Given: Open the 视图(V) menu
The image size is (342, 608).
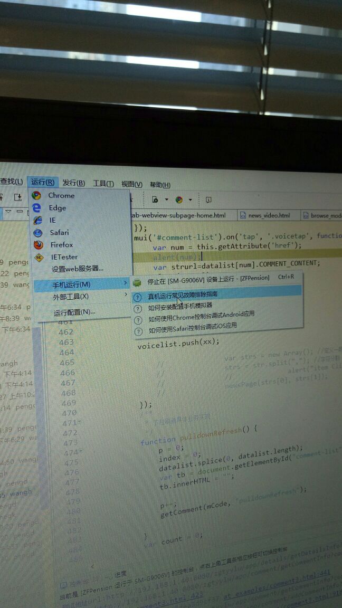Looking at the screenshot, I should 131,184.
